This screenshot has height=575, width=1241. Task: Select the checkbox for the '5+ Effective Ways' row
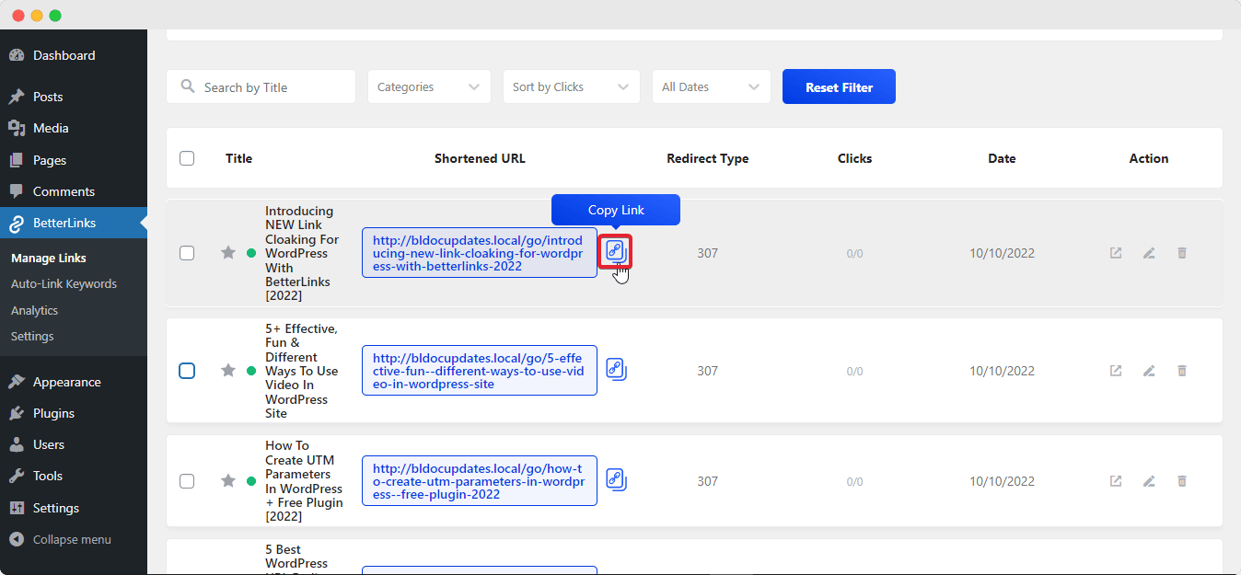(x=187, y=370)
